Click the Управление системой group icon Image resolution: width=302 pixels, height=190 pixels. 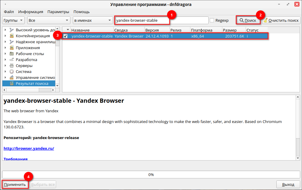coord(12,78)
